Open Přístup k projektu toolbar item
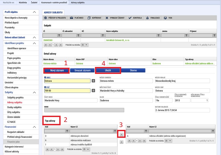Screen dimensions: 221x155 [55, 18]
